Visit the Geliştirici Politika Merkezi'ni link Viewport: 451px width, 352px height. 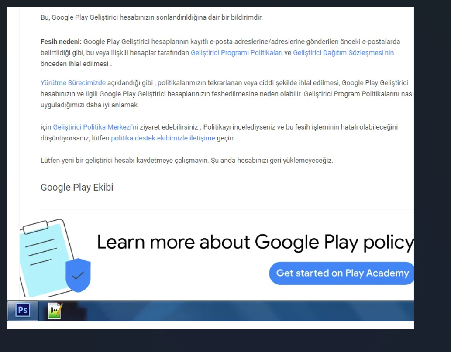tap(96, 127)
